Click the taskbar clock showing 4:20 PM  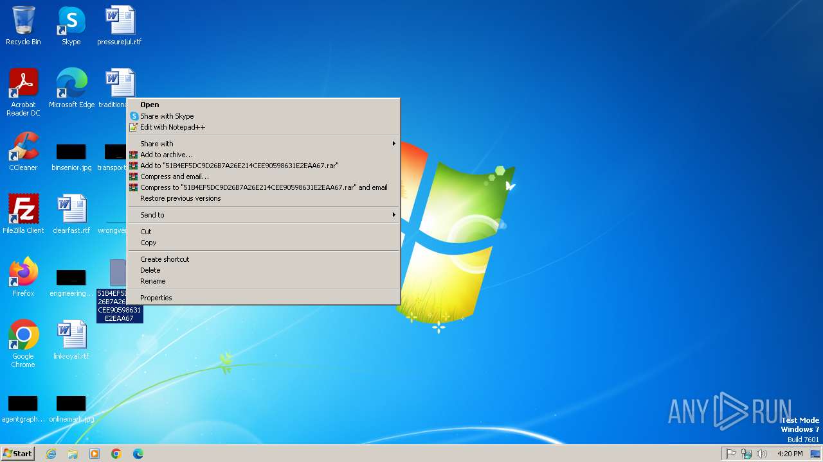pyautogui.click(x=790, y=454)
